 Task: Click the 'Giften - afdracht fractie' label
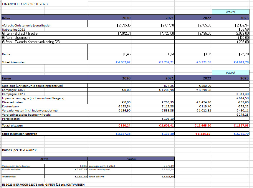pyautogui.click(x=20, y=34)
